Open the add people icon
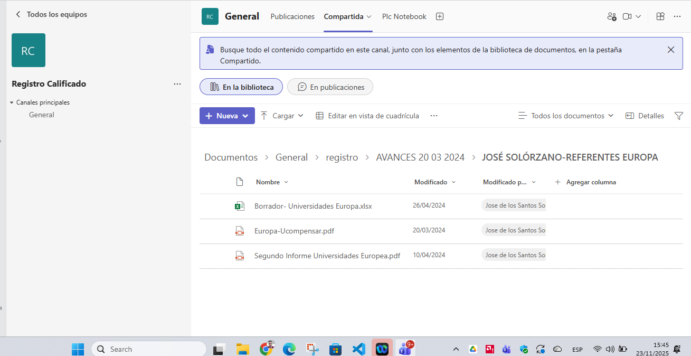The height and width of the screenshot is (356, 691). pos(612,16)
